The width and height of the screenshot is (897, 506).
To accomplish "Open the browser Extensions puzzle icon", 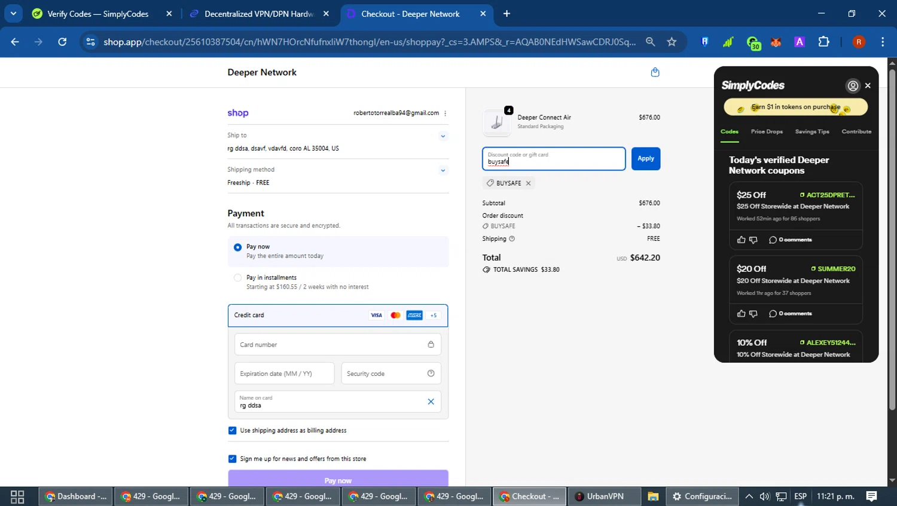I will coord(823,42).
